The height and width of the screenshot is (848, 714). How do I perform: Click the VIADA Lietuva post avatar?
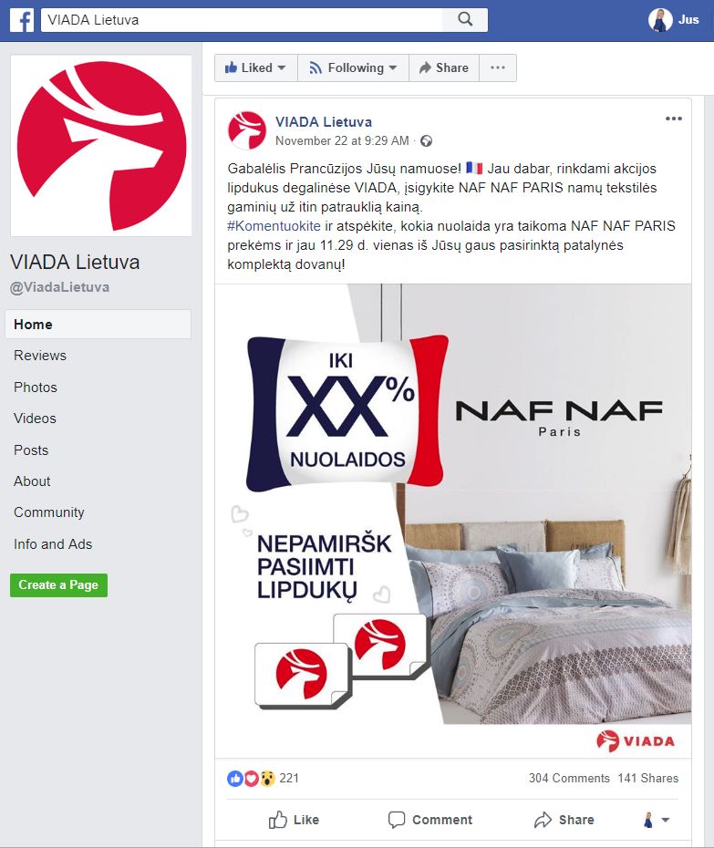247,130
